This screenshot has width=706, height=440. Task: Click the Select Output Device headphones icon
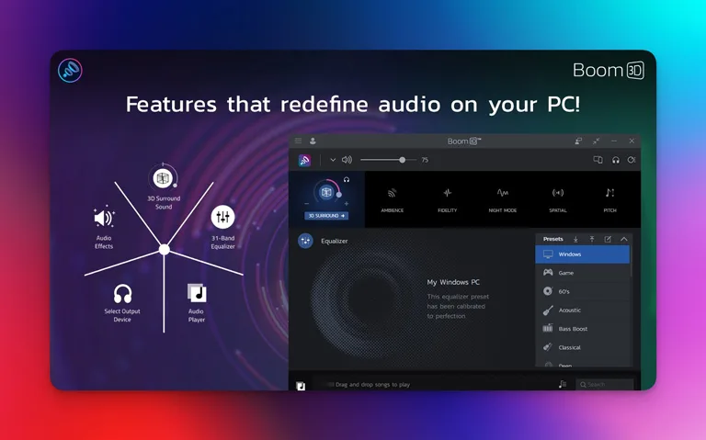(122, 294)
